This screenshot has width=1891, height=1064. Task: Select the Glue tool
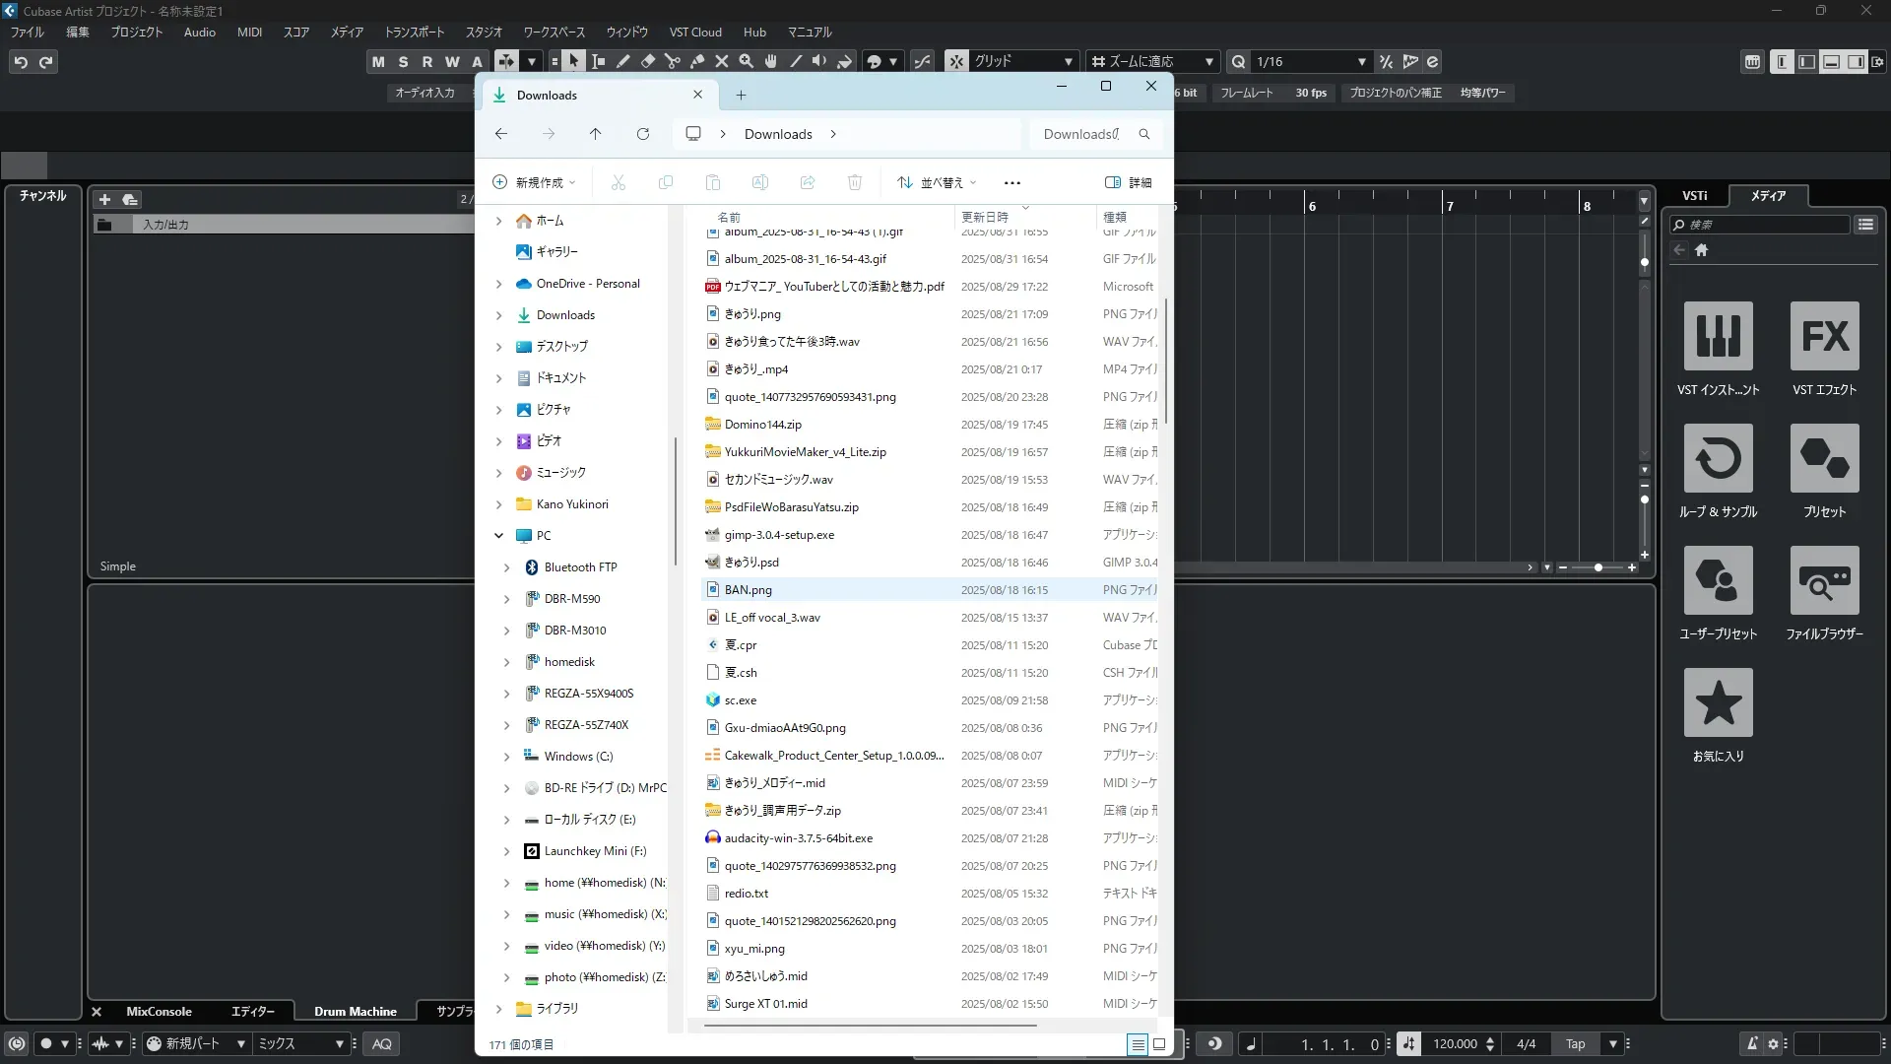tap(697, 61)
